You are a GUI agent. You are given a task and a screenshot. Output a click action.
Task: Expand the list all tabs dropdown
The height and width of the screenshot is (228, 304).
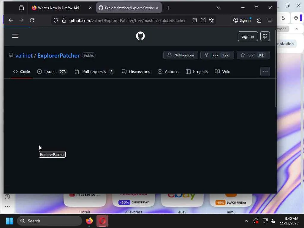point(218,8)
